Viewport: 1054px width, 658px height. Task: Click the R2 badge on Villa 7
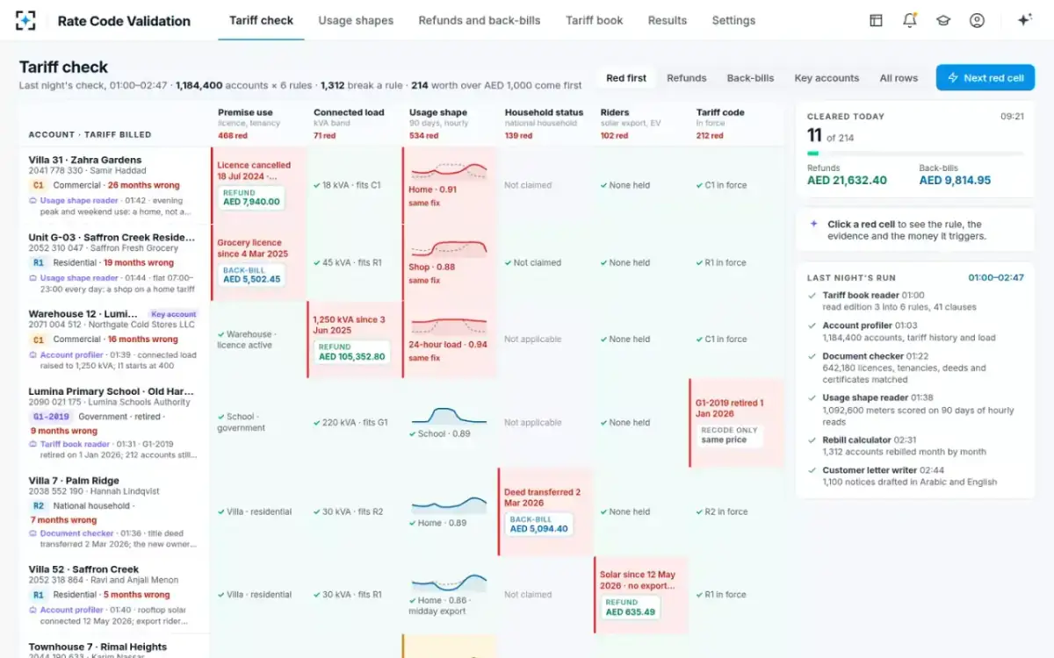point(38,506)
